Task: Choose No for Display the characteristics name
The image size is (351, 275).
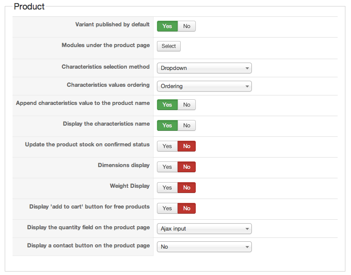Action: 187,126
